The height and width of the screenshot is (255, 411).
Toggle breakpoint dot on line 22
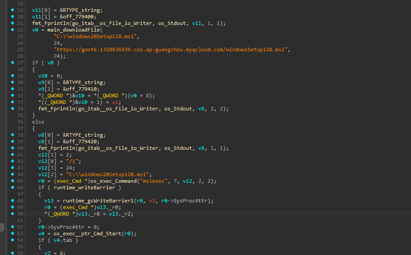(x=12, y=30)
